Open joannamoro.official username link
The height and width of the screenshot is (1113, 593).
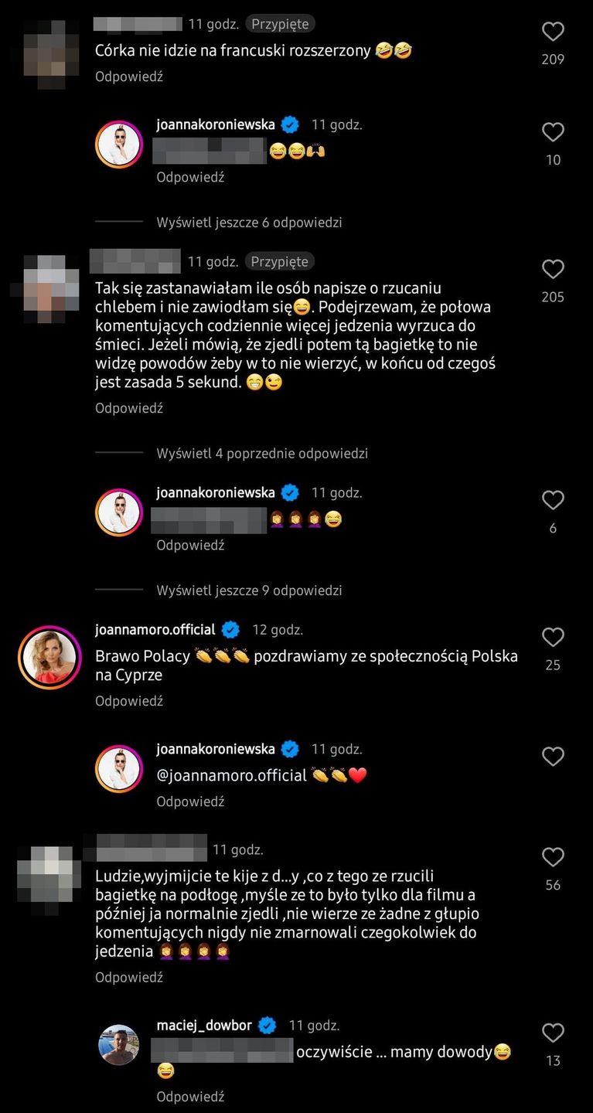coord(155,630)
